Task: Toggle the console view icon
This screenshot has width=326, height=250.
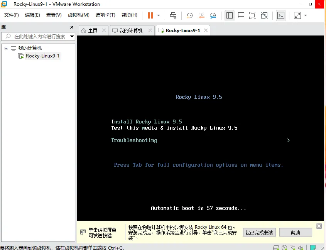Action: tap(281, 15)
